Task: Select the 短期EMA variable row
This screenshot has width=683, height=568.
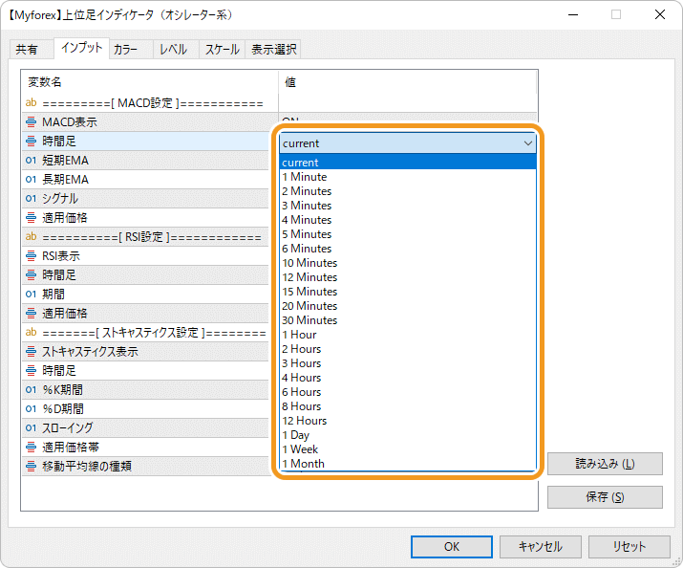Action: 145,161
